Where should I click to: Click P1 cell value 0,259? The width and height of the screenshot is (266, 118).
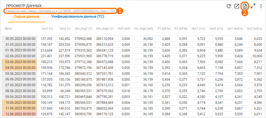point(166,85)
